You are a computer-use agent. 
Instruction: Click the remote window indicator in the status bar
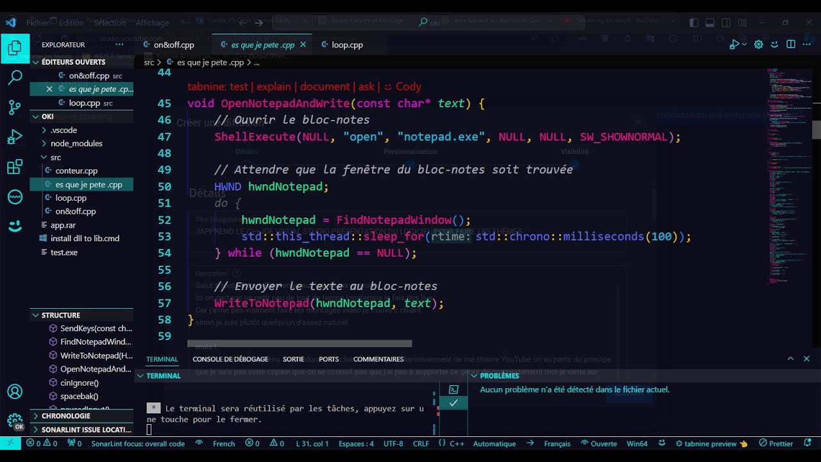tap(10, 443)
